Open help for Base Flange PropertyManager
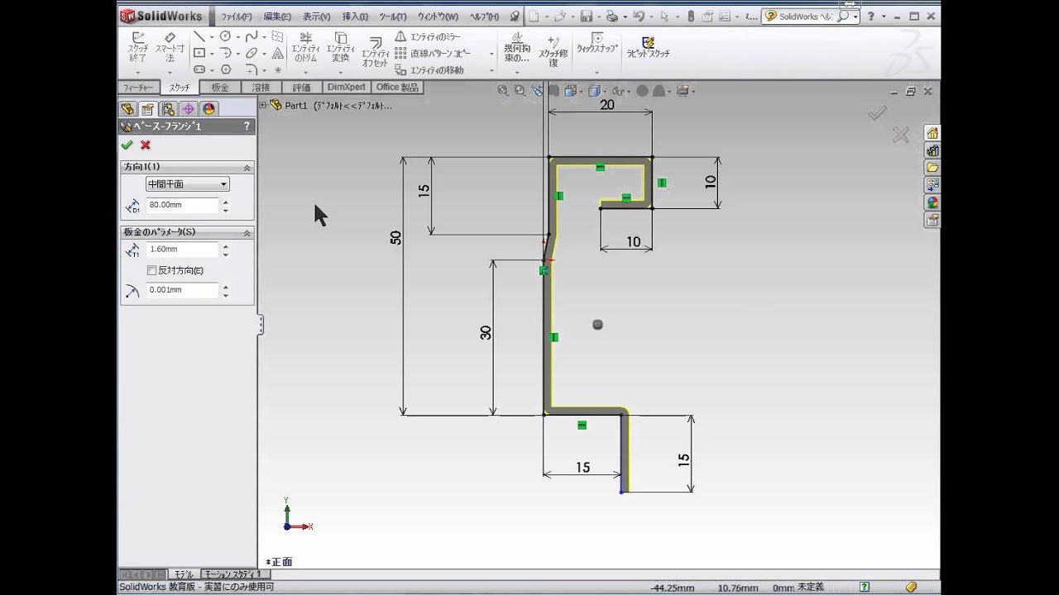The image size is (1059, 595). 247,126
